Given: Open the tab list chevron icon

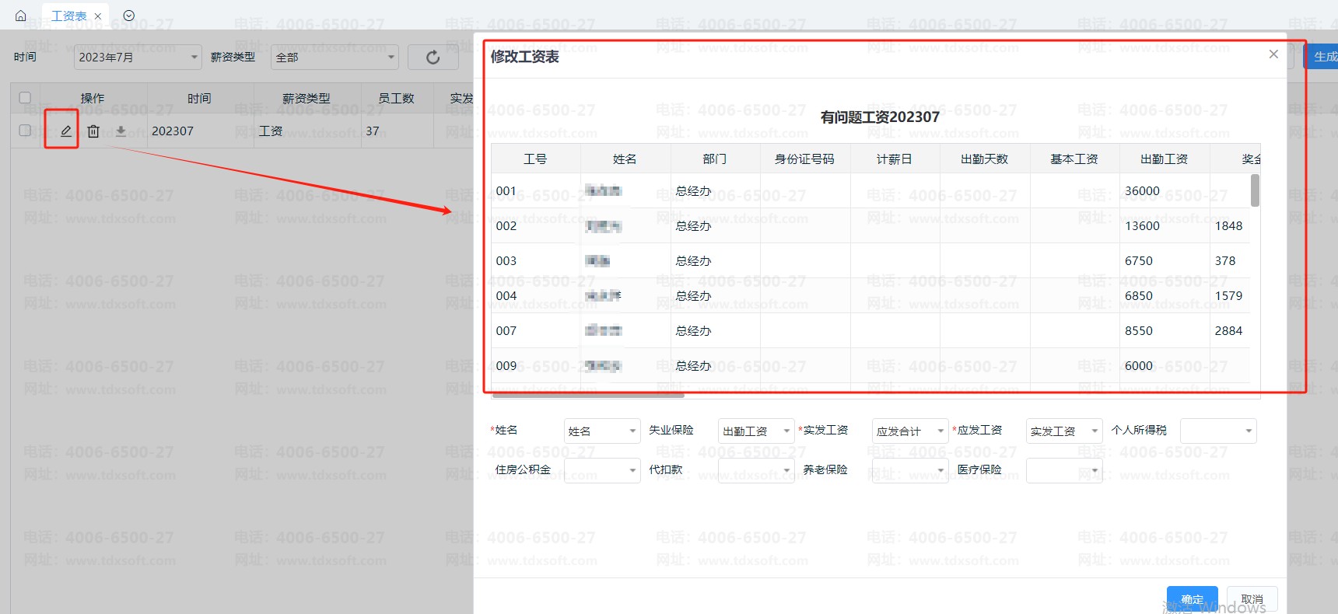Looking at the screenshot, I should pyautogui.click(x=129, y=16).
